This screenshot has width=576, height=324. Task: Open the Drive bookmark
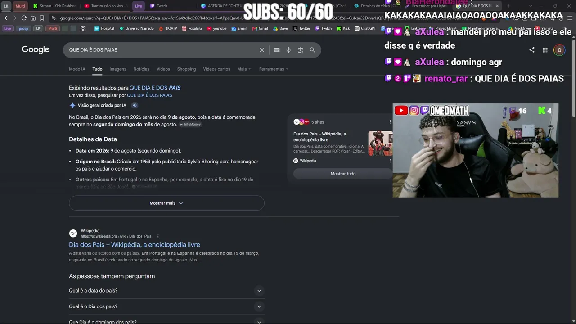(281, 28)
